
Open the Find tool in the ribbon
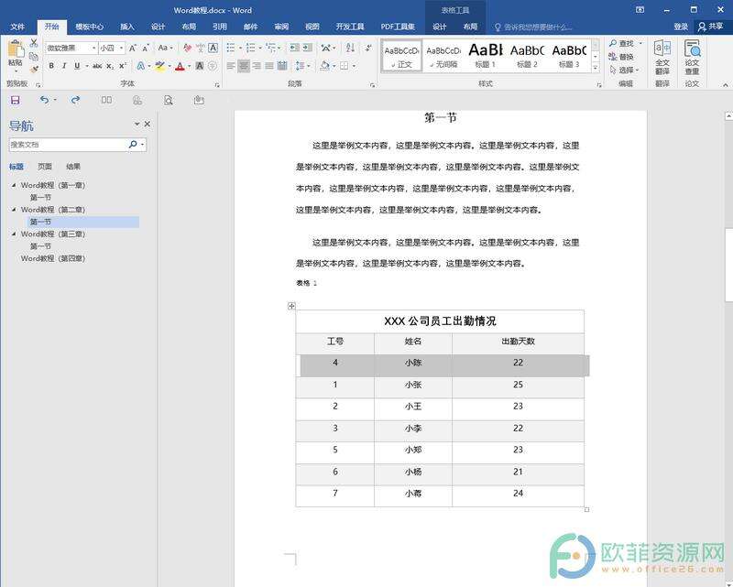619,44
